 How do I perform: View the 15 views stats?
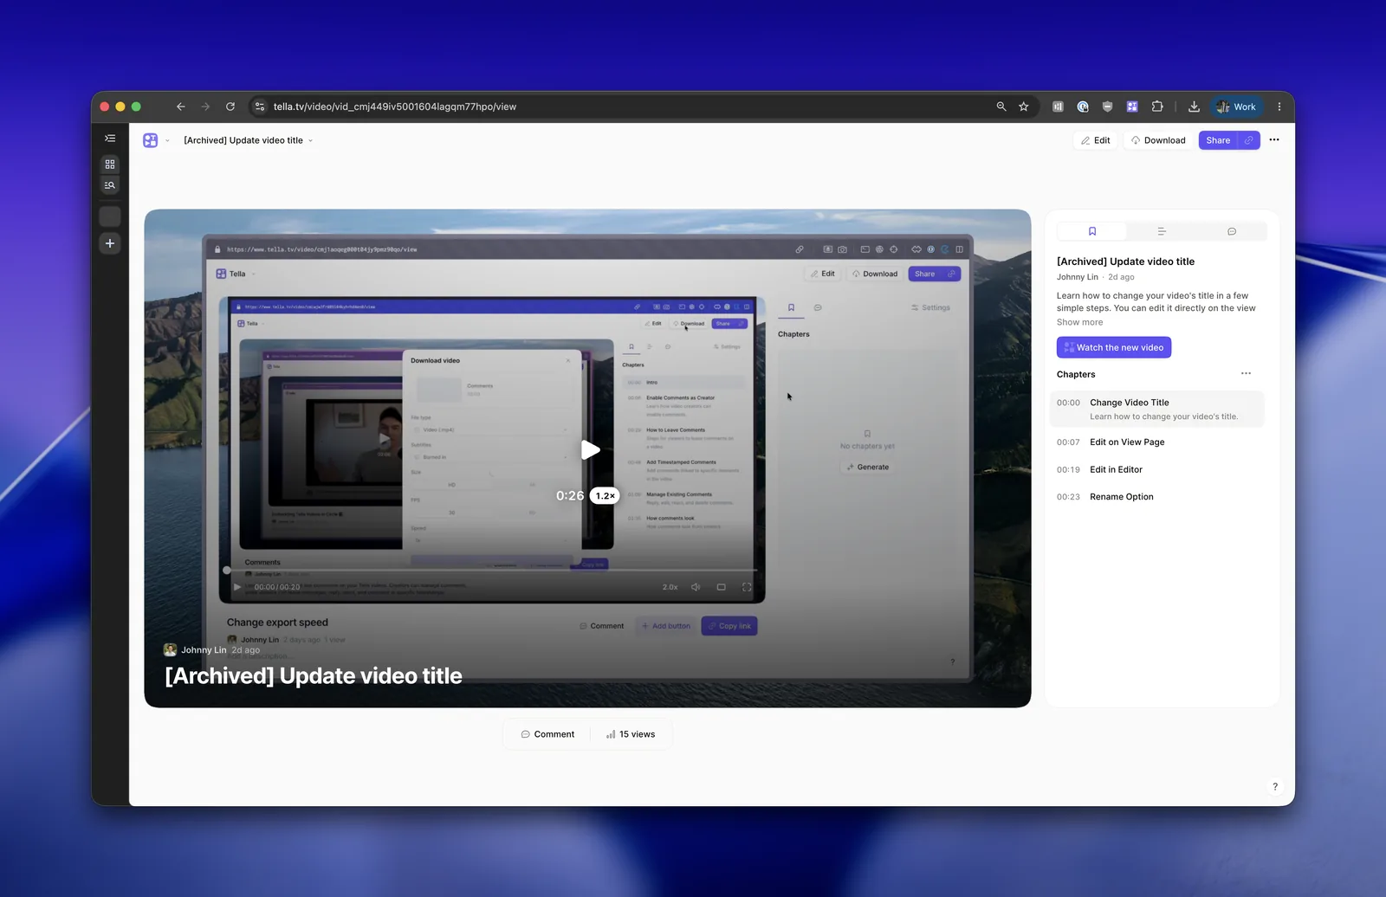click(x=631, y=734)
